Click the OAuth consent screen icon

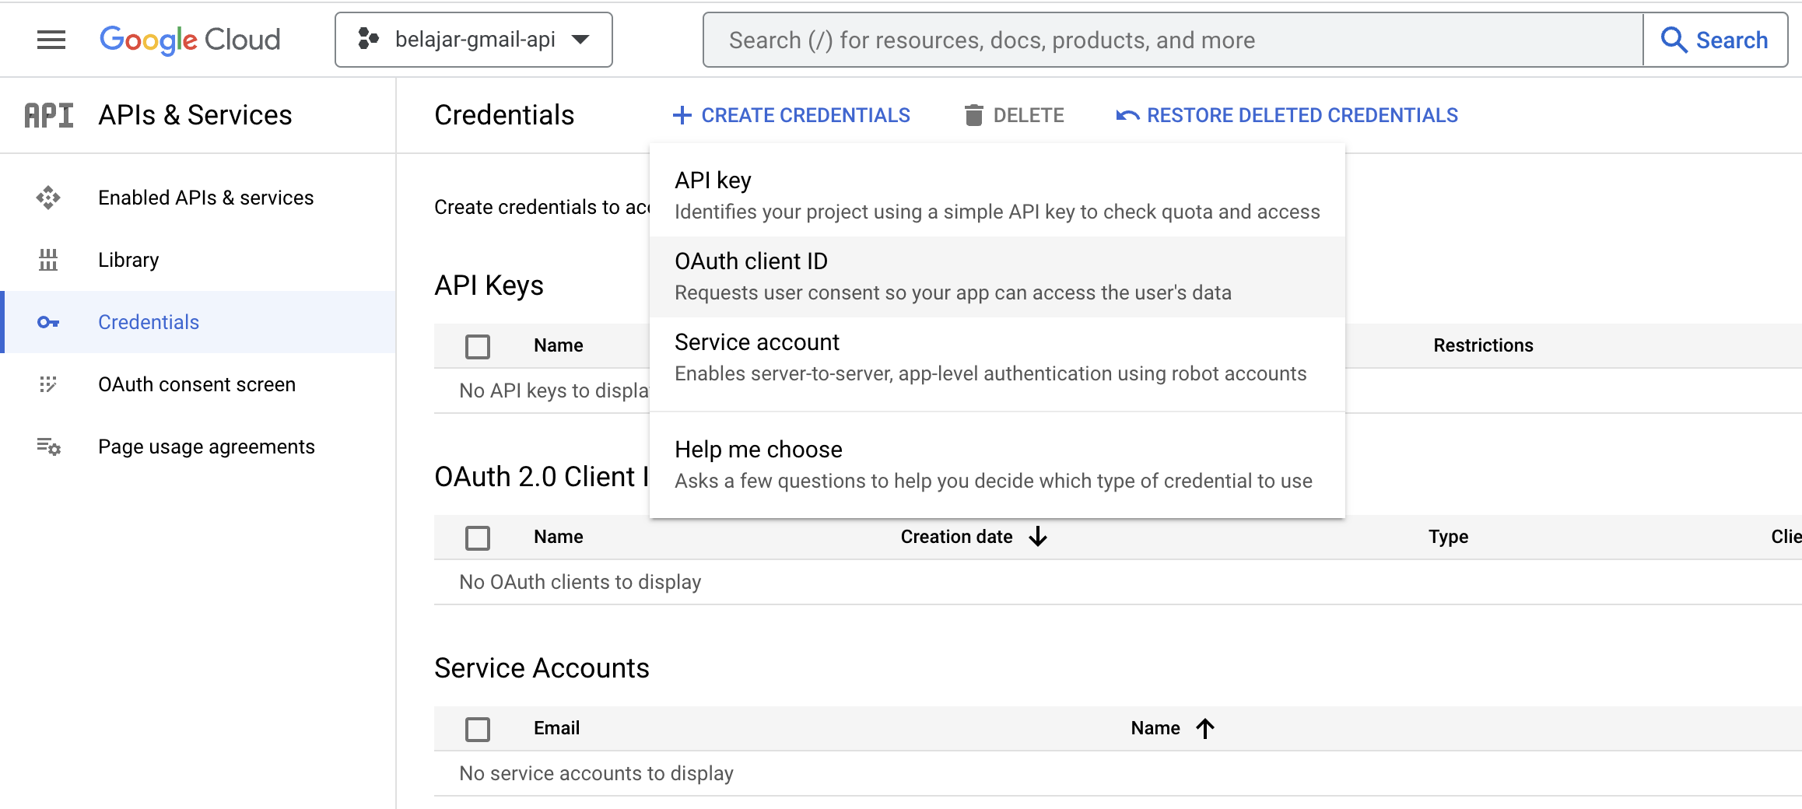(48, 384)
